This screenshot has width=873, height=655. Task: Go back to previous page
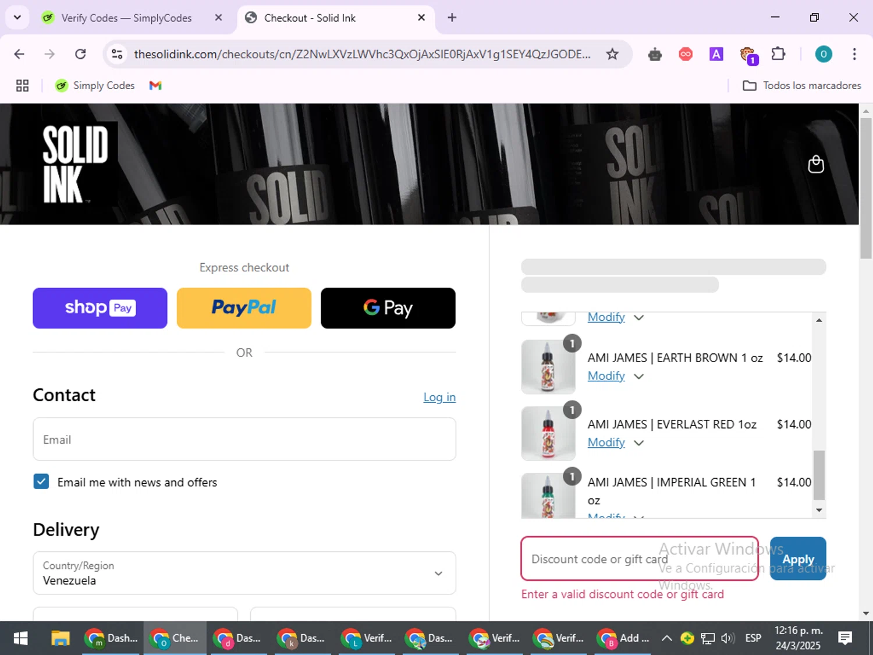coord(19,54)
